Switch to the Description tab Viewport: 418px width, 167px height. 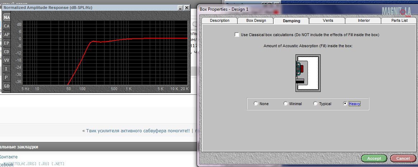219,21
